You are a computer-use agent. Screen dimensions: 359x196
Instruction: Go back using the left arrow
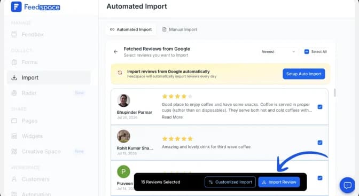pyautogui.click(x=115, y=52)
